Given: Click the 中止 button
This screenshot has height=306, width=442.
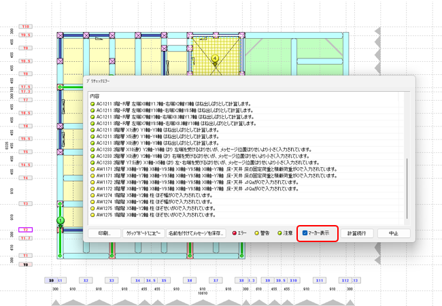Looking at the screenshot, I should point(394,233).
